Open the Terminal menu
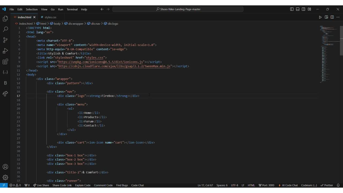 [x=72, y=9]
